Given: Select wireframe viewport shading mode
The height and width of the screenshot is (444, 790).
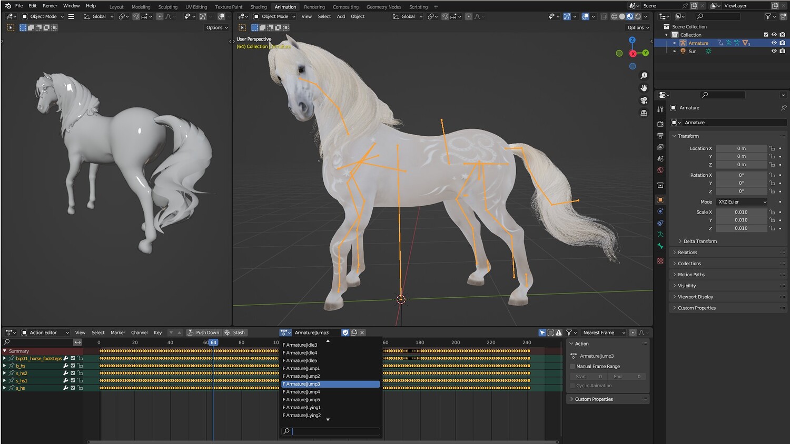Looking at the screenshot, I should point(614,16).
